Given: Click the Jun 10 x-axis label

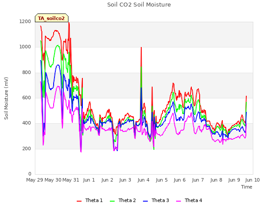Looking at the screenshot, I should point(252,180).
